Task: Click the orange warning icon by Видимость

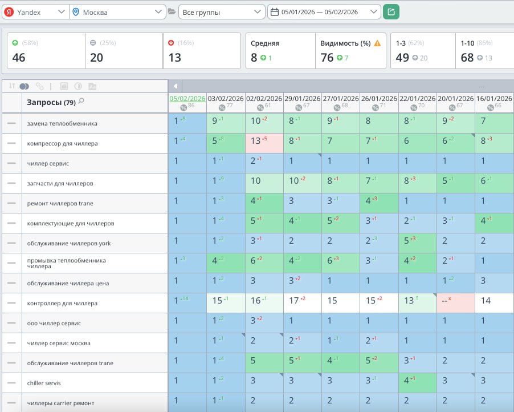Action: coord(377,43)
